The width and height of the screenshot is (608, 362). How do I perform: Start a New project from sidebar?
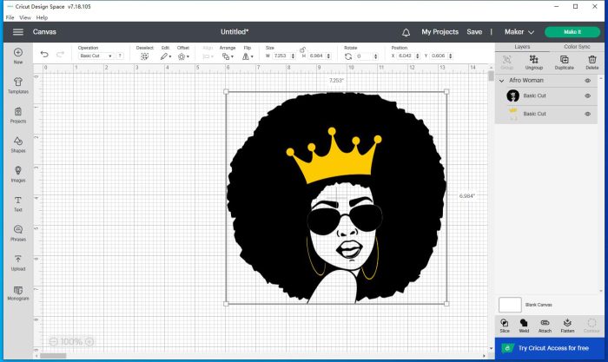pos(18,56)
